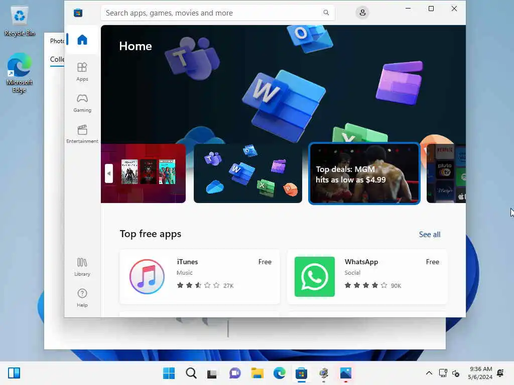The width and height of the screenshot is (514, 385).
Task: Go to previous slide with carousel arrow
Action: click(x=109, y=173)
